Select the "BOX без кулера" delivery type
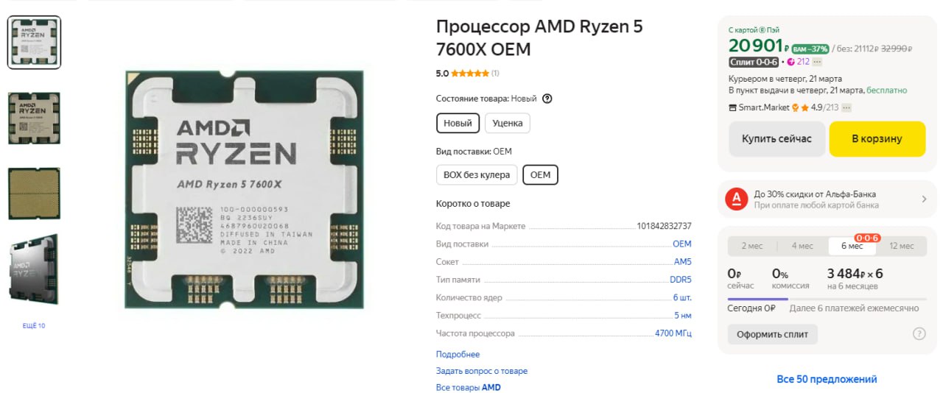This screenshot has width=943, height=393. pyautogui.click(x=477, y=175)
